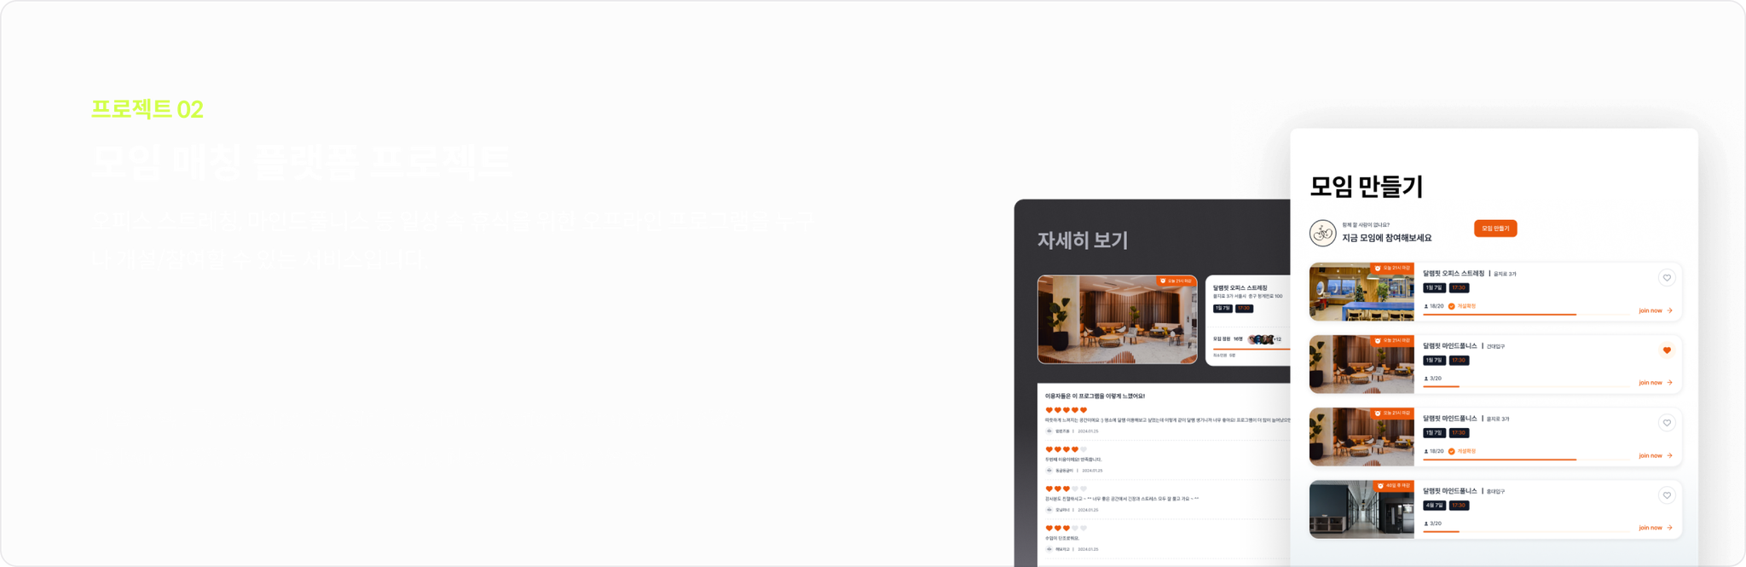Click the alarm deadline badge on 건대입구 thumbnail
Viewport: 1746px width, 567px height.
point(1391,340)
